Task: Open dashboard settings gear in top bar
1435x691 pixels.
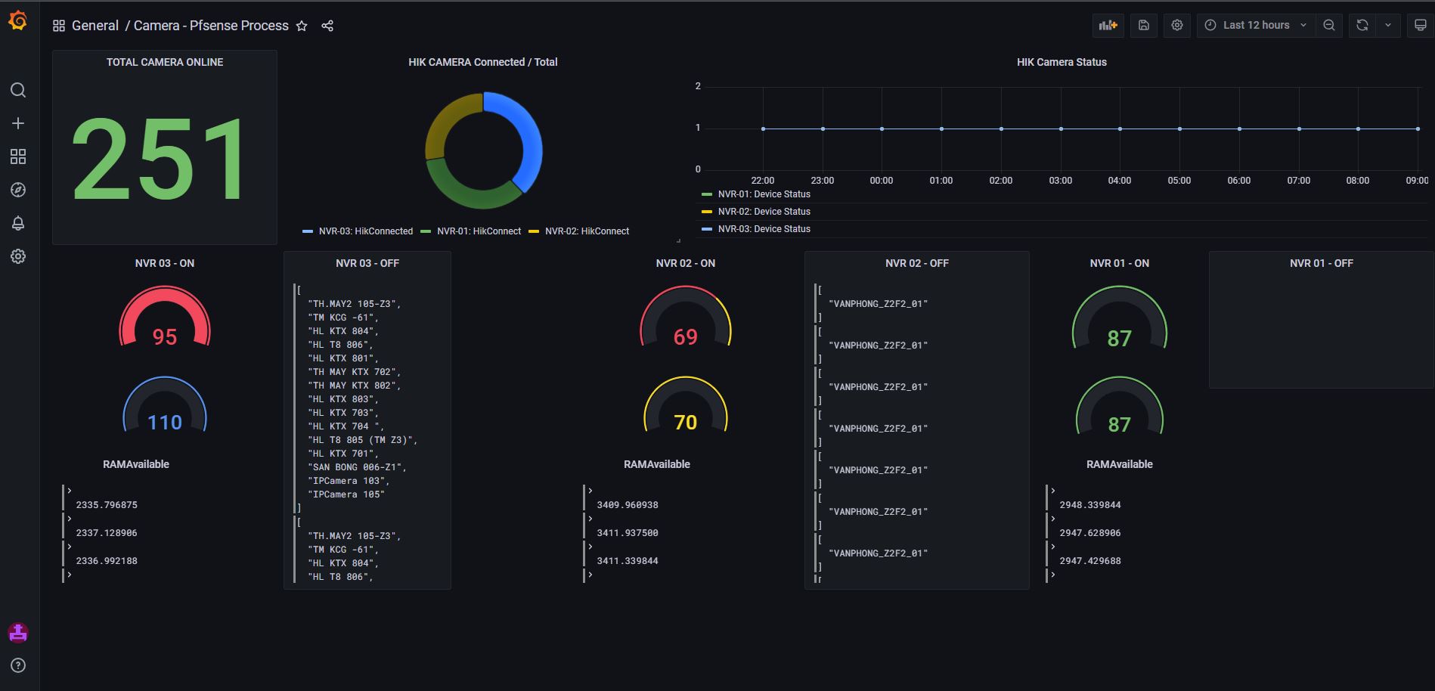Action: [1177, 25]
